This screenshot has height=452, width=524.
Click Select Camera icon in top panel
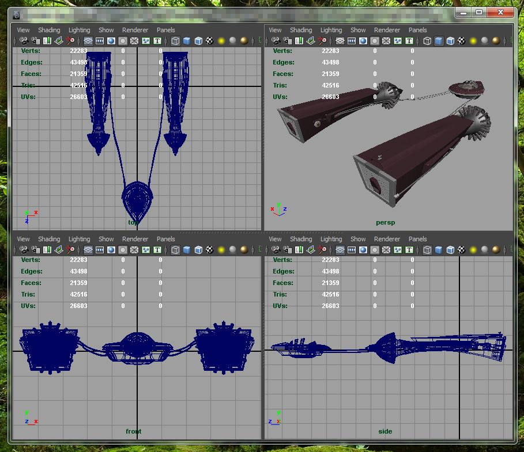(x=24, y=41)
